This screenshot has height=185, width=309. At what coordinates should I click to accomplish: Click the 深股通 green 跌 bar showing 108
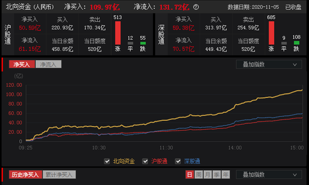296,43
